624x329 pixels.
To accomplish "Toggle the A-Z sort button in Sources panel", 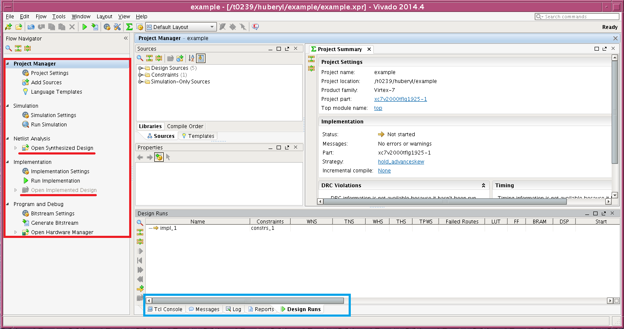I will click(x=191, y=58).
